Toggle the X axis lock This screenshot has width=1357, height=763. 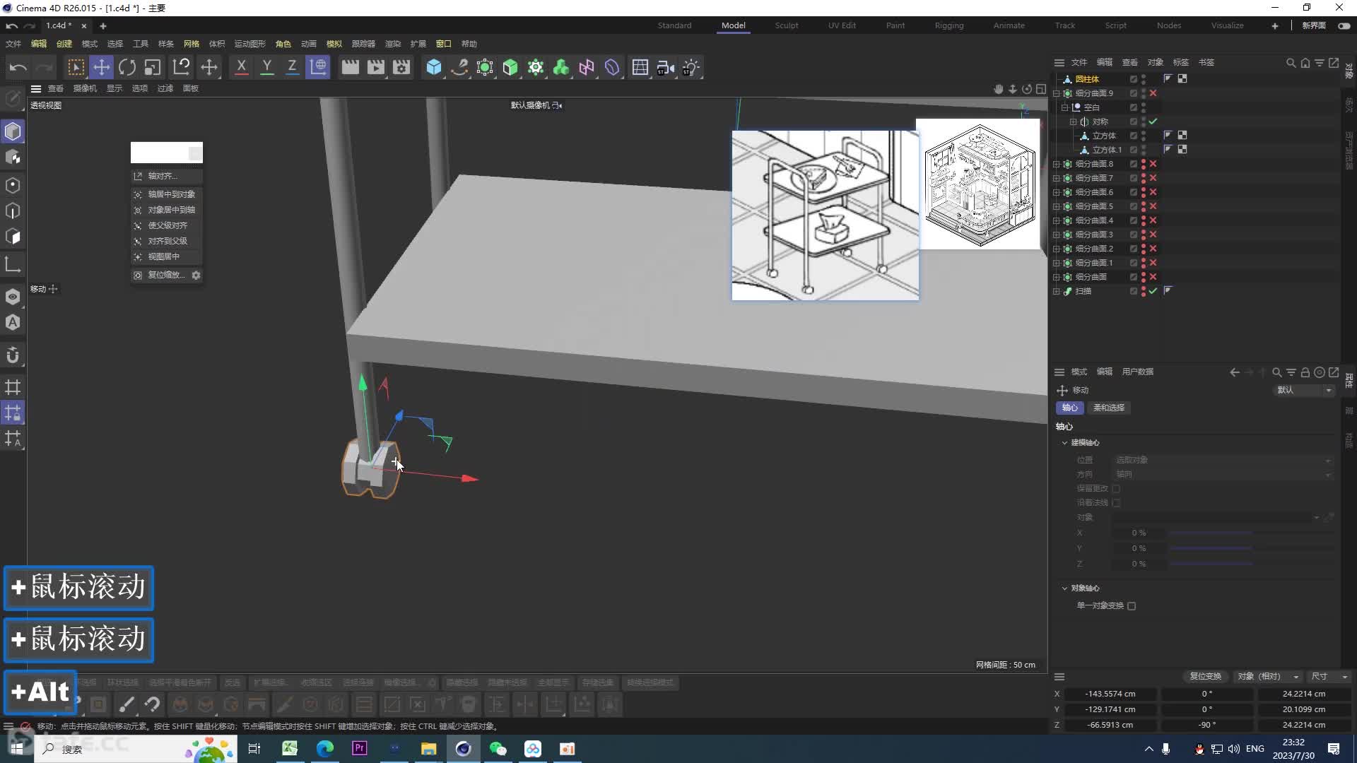241,67
